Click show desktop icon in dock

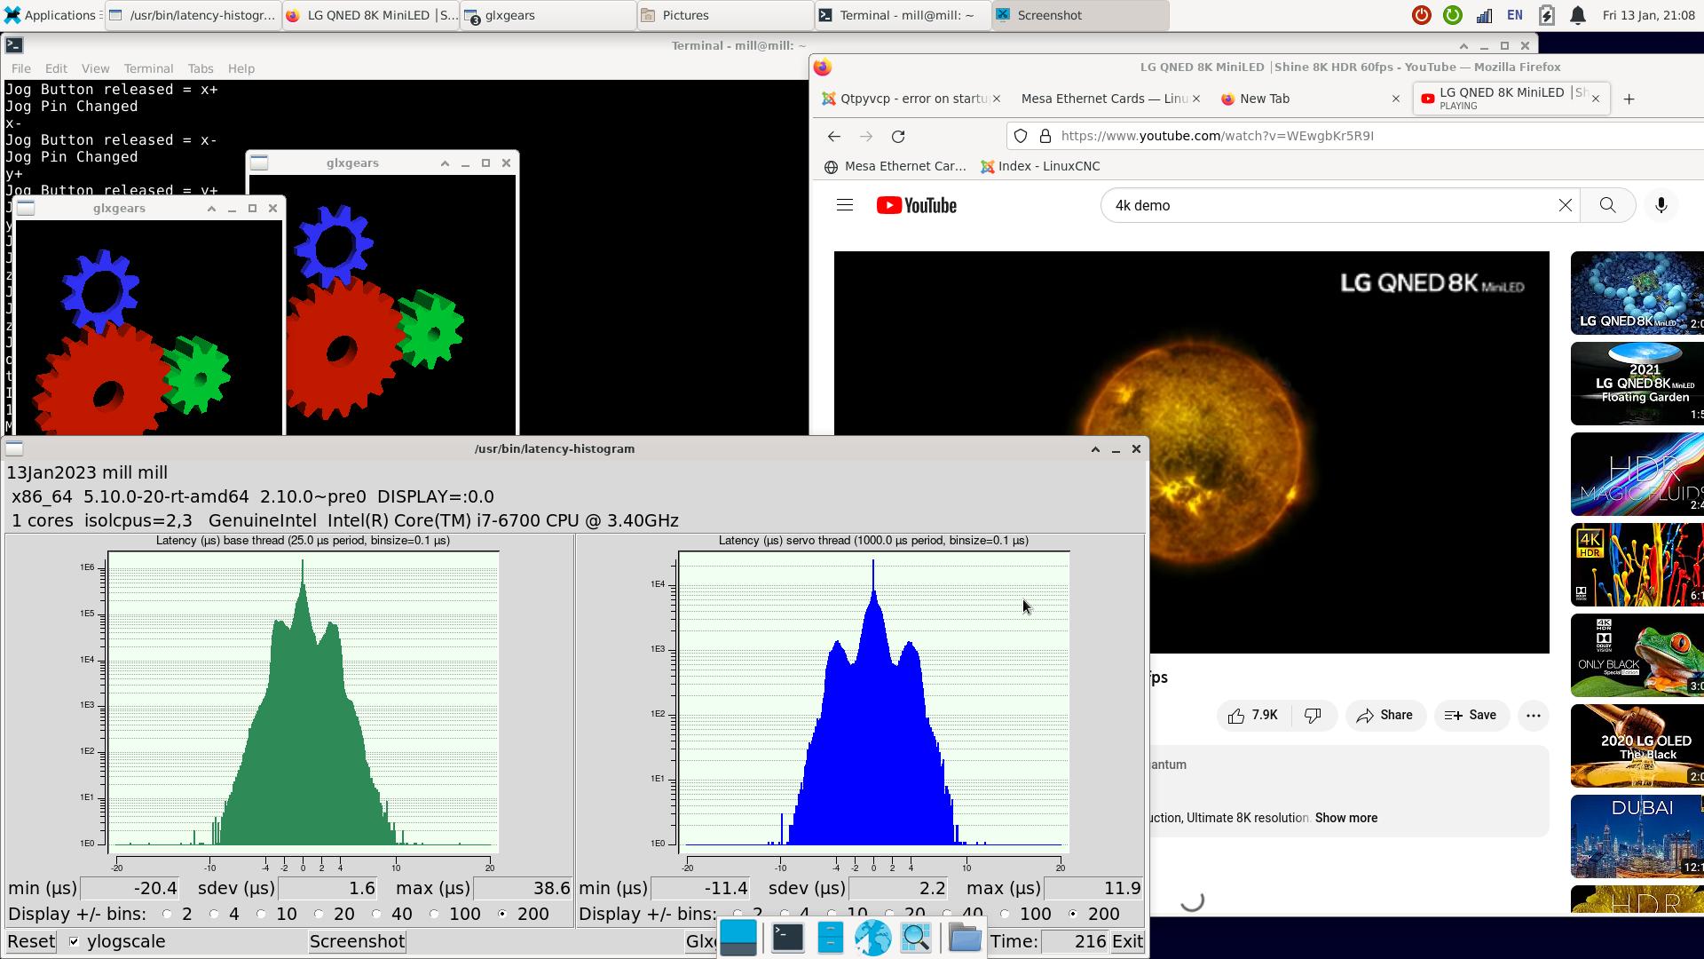click(x=738, y=938)
